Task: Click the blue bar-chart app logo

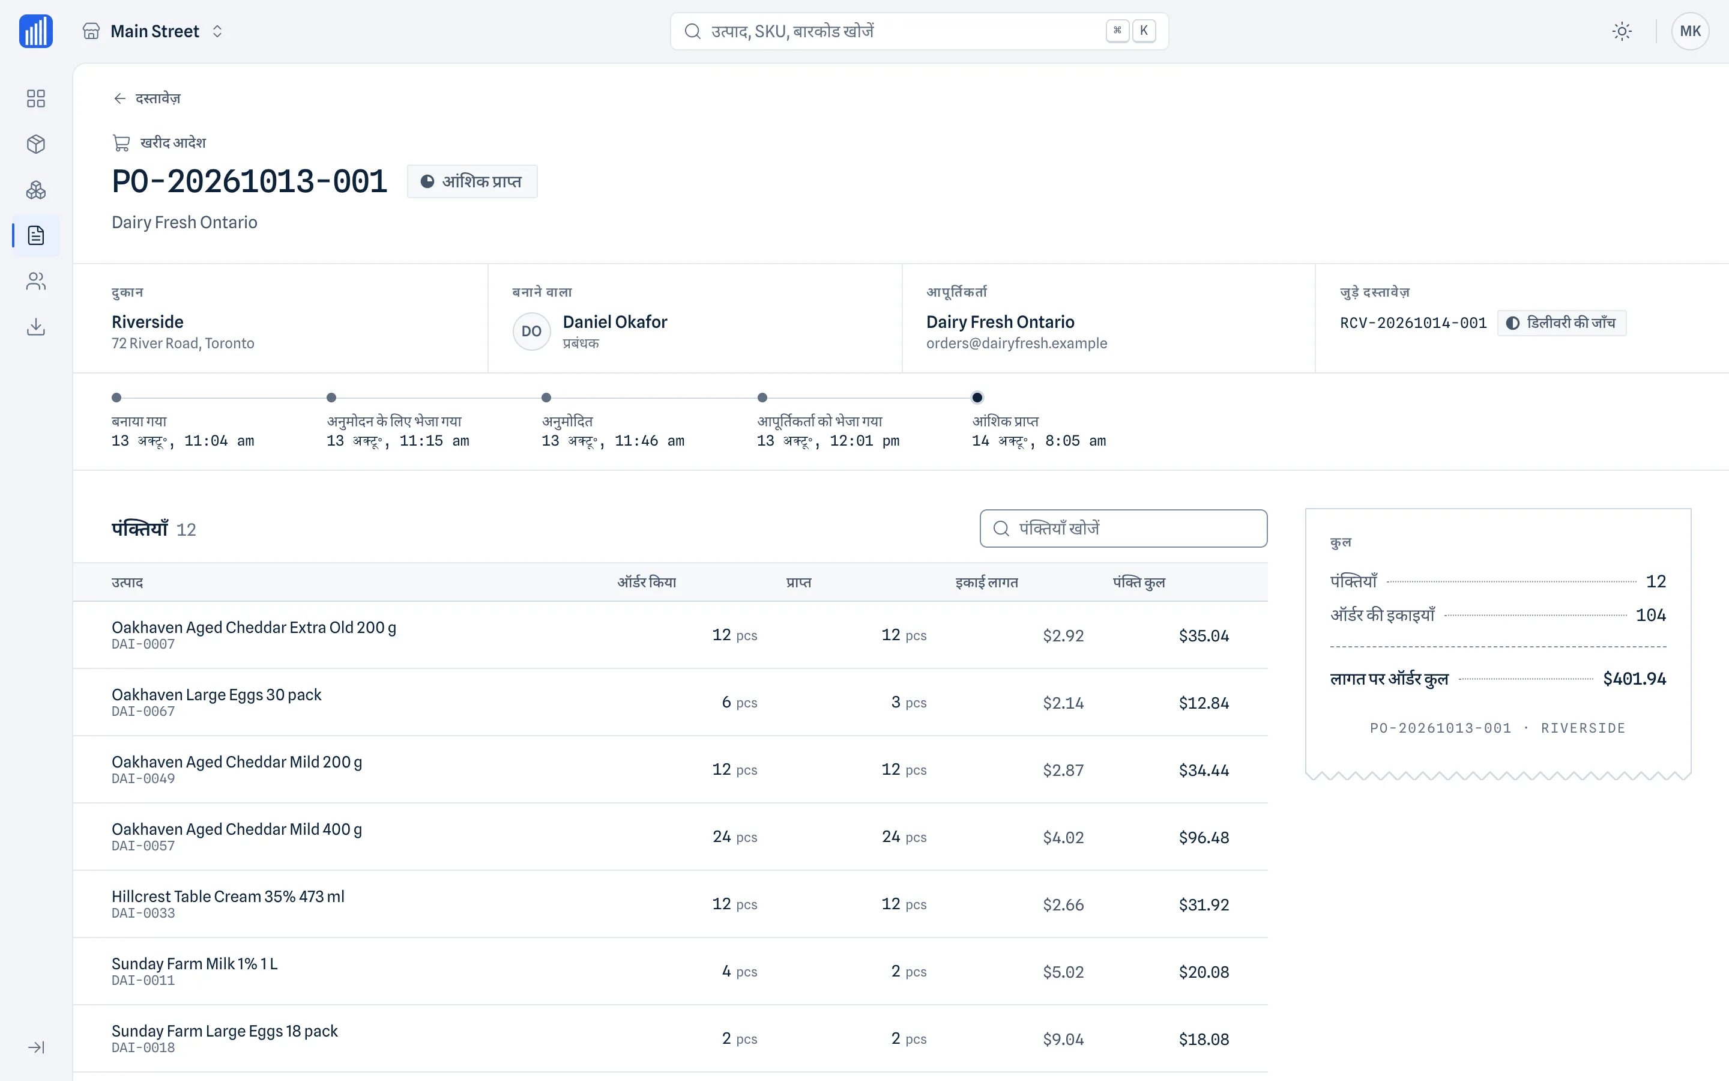Action: [x=36, y=31]
